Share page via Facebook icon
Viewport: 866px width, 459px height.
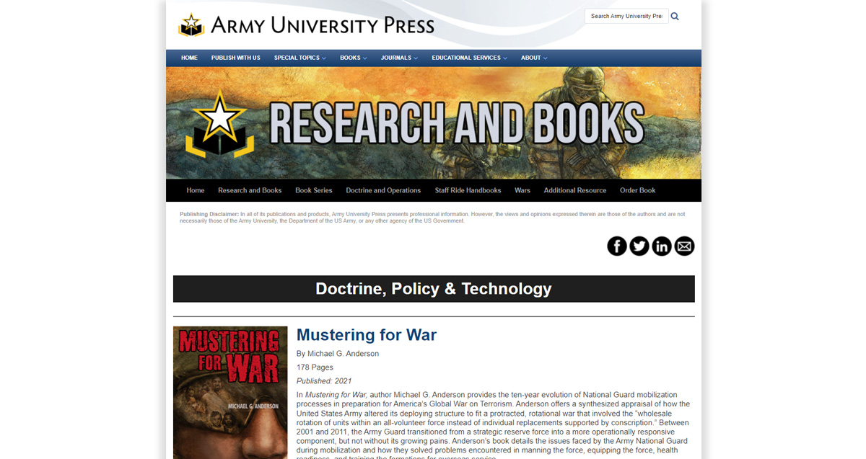pos(617,246)
